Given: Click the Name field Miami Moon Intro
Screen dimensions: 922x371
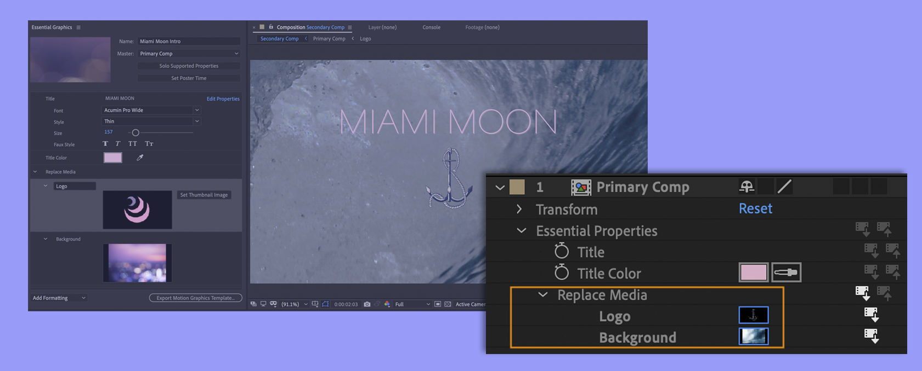Looking at the screenshot, I should (189, 41).
